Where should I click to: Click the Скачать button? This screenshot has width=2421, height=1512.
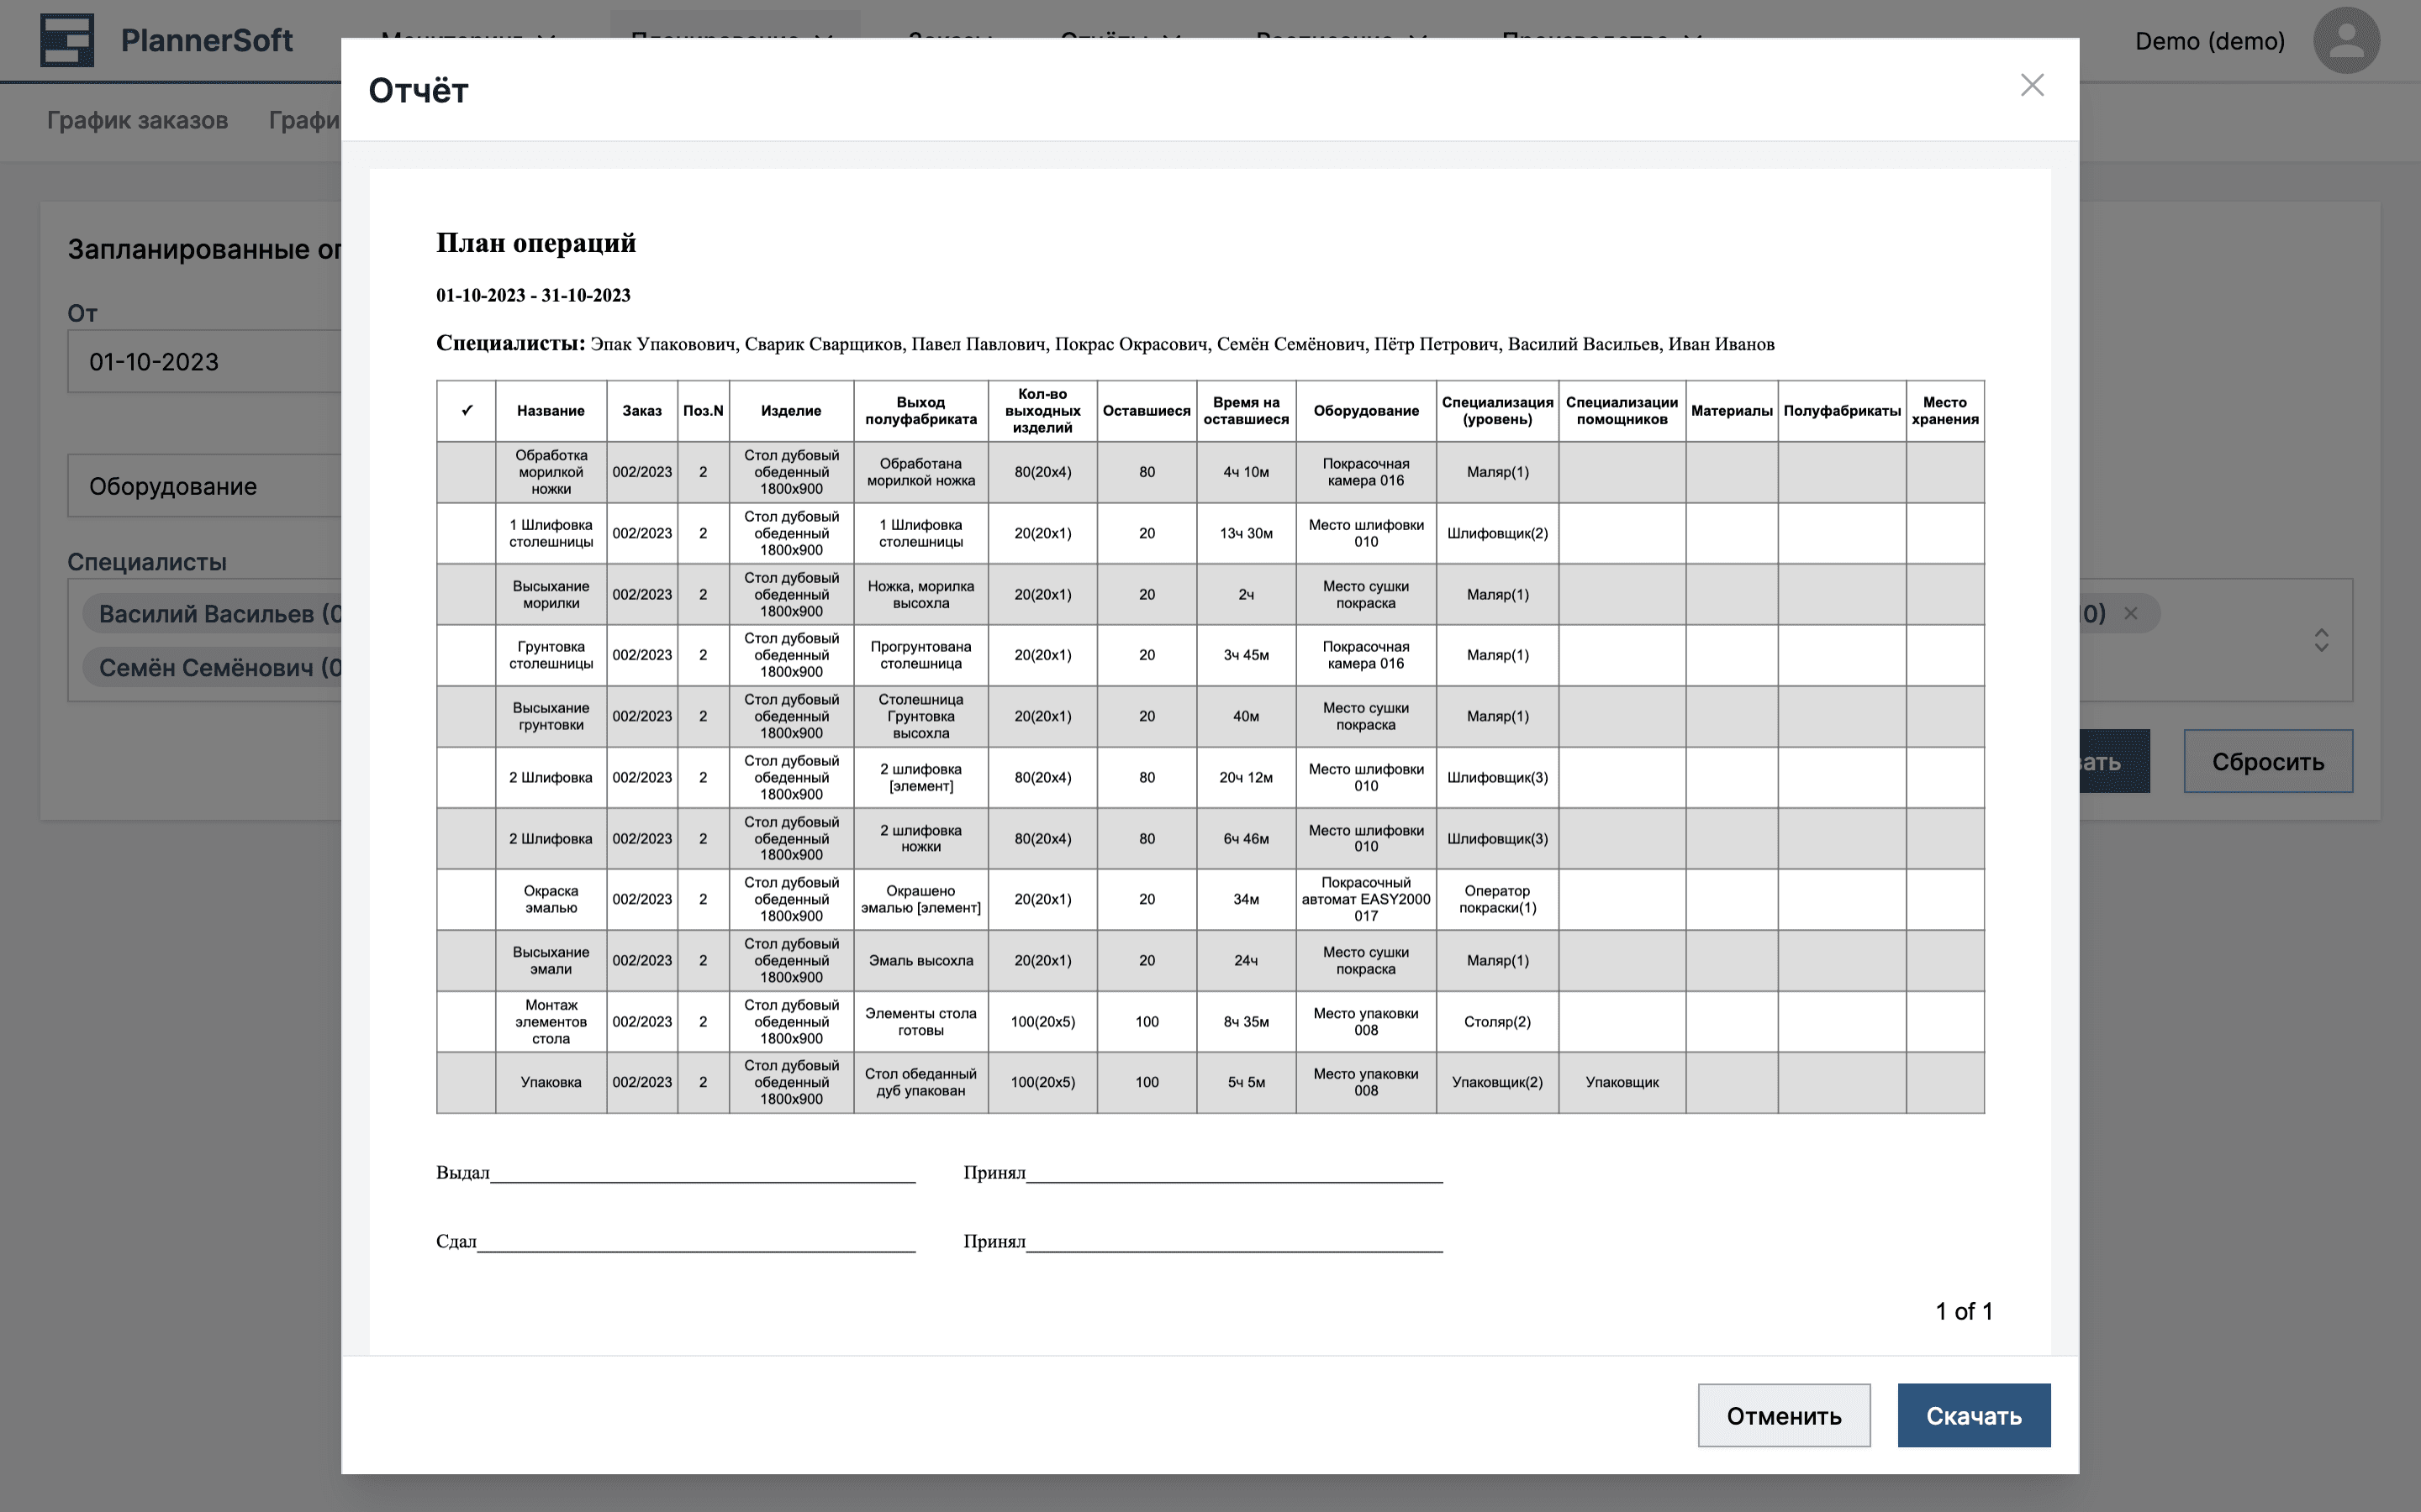click(x=1973, y=1415)
